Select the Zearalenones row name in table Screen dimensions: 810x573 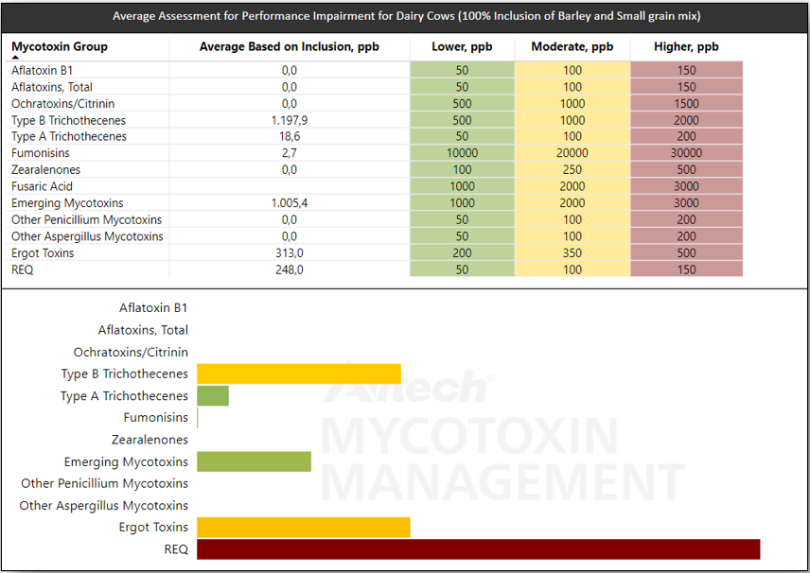coord(46,169)
